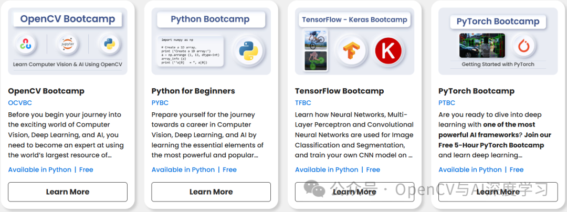The height and width of the screenshot is (212, 567).
Task: Click the red Keras K icon
Action: (x=388, y=51)
